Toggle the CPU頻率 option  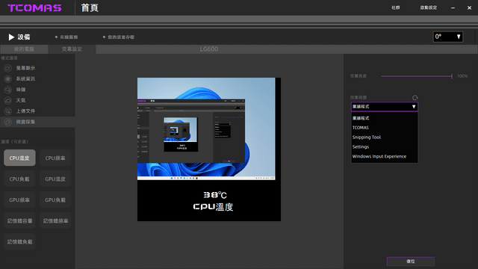[x=55, y=158]
